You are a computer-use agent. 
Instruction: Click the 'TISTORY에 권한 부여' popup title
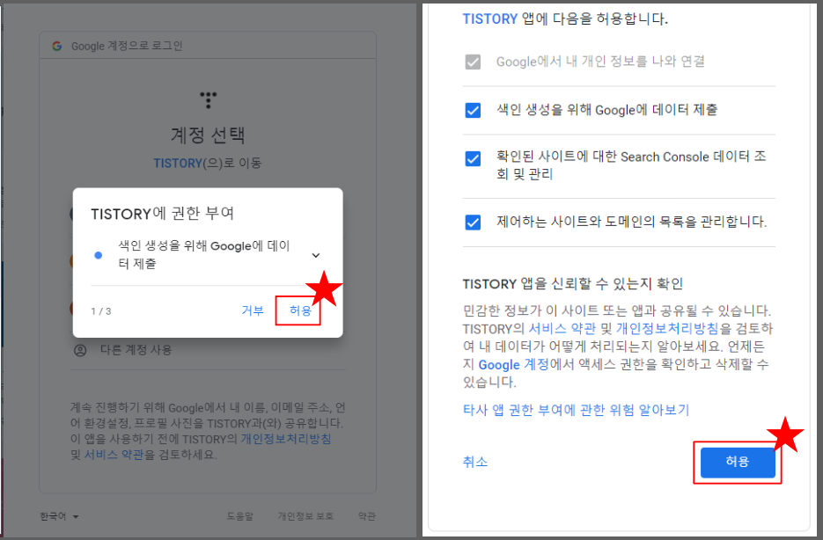(163, 214)
